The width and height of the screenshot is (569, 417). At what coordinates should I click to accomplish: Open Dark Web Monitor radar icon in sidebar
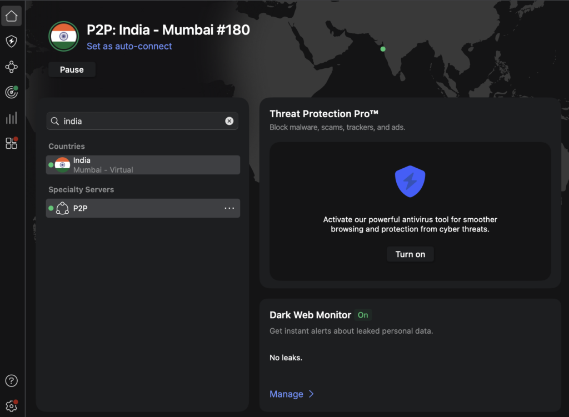pyautogui.click(x=11, y=92)
